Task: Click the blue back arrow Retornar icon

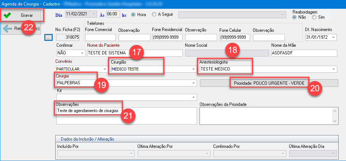Action: (7, 29)
